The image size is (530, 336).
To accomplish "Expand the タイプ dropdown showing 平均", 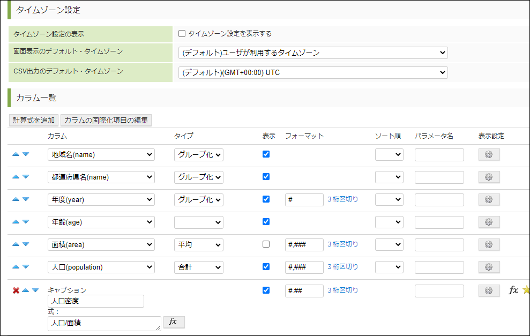I will click(198, 244).
